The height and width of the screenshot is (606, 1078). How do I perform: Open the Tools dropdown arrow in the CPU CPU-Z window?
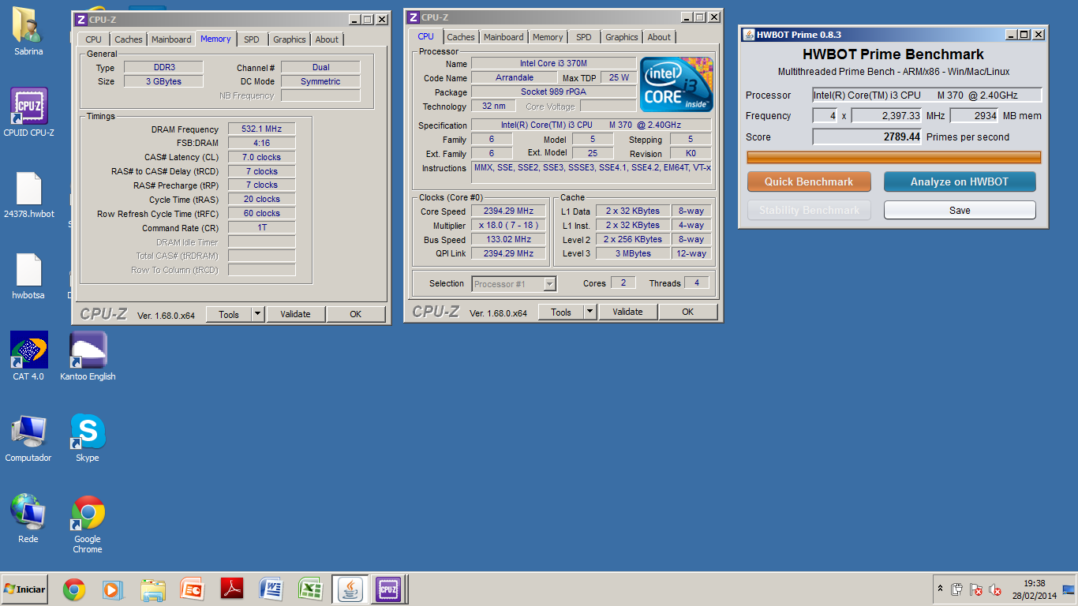(590, 312)
